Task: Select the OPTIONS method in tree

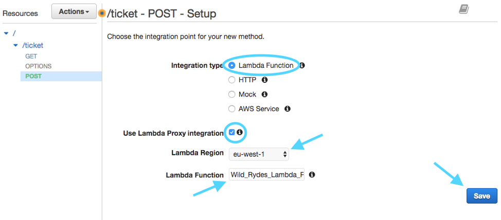Action: (39, 66)
